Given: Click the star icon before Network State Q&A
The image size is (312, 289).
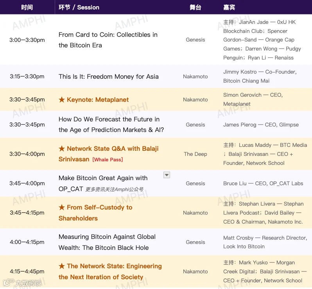Looking at the screenshot, I should coord(62,148).
